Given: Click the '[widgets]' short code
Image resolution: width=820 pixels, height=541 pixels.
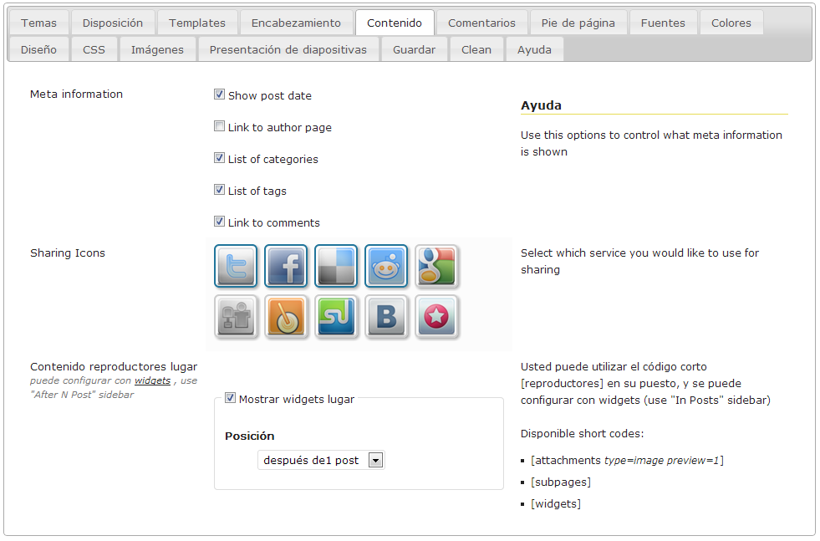Looking at the screenshot, I should click(x=556, y=504).
